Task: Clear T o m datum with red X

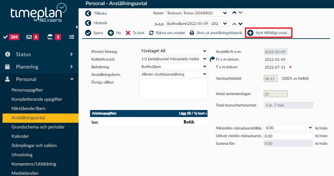Action: (x=291, y=67)
